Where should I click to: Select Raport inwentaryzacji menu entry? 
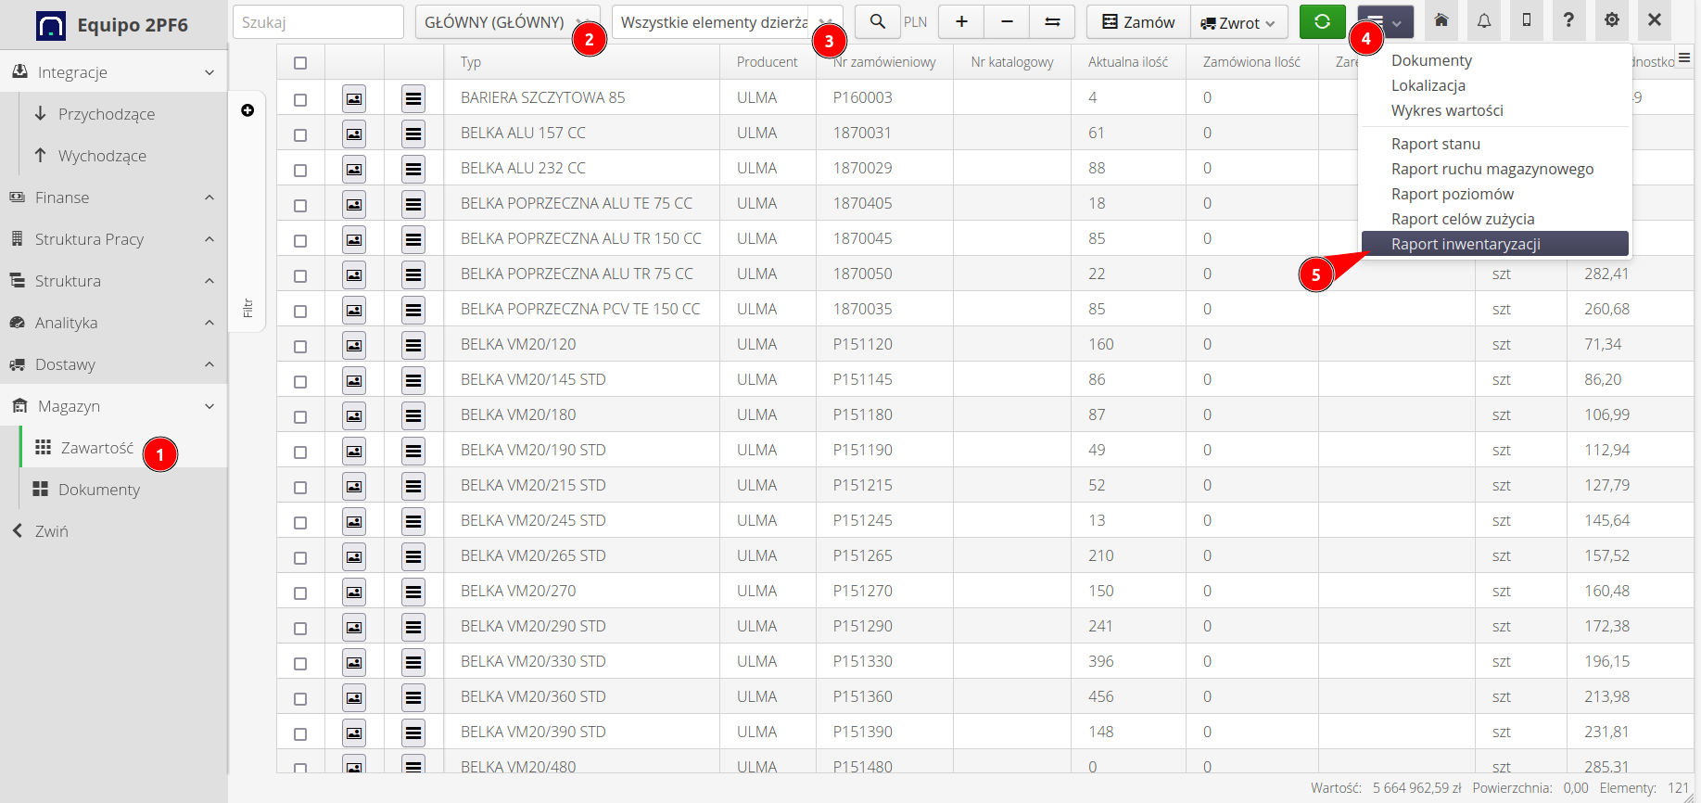(1494, 243)
